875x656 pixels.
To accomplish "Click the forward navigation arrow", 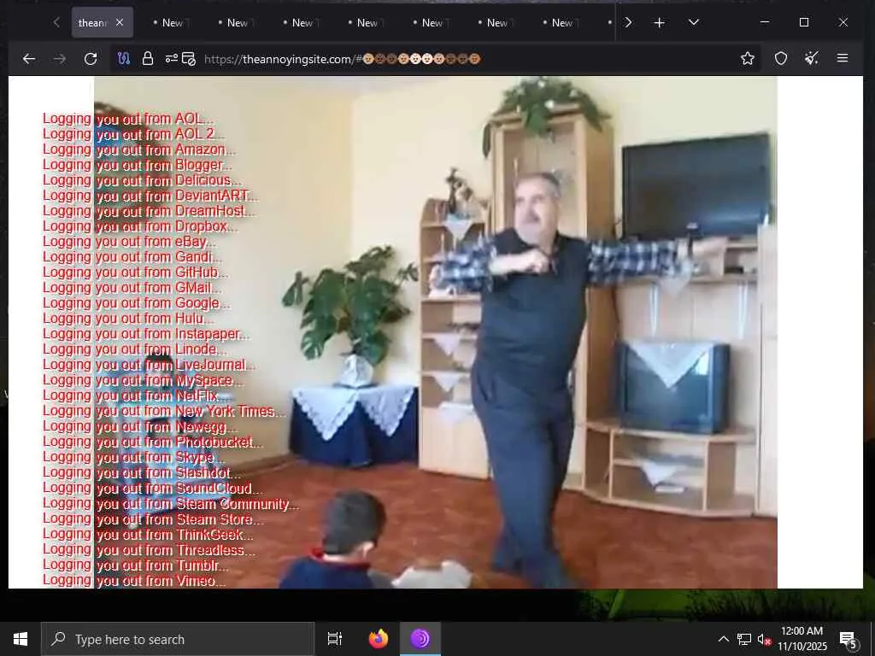I will click(60, 59).
